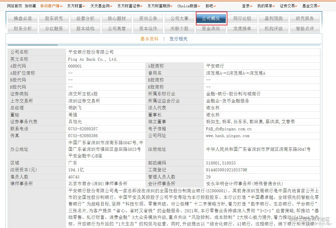Screen dimensions: 336x228
Task: Open the 机构评级 tab
Action: [274, 29]
